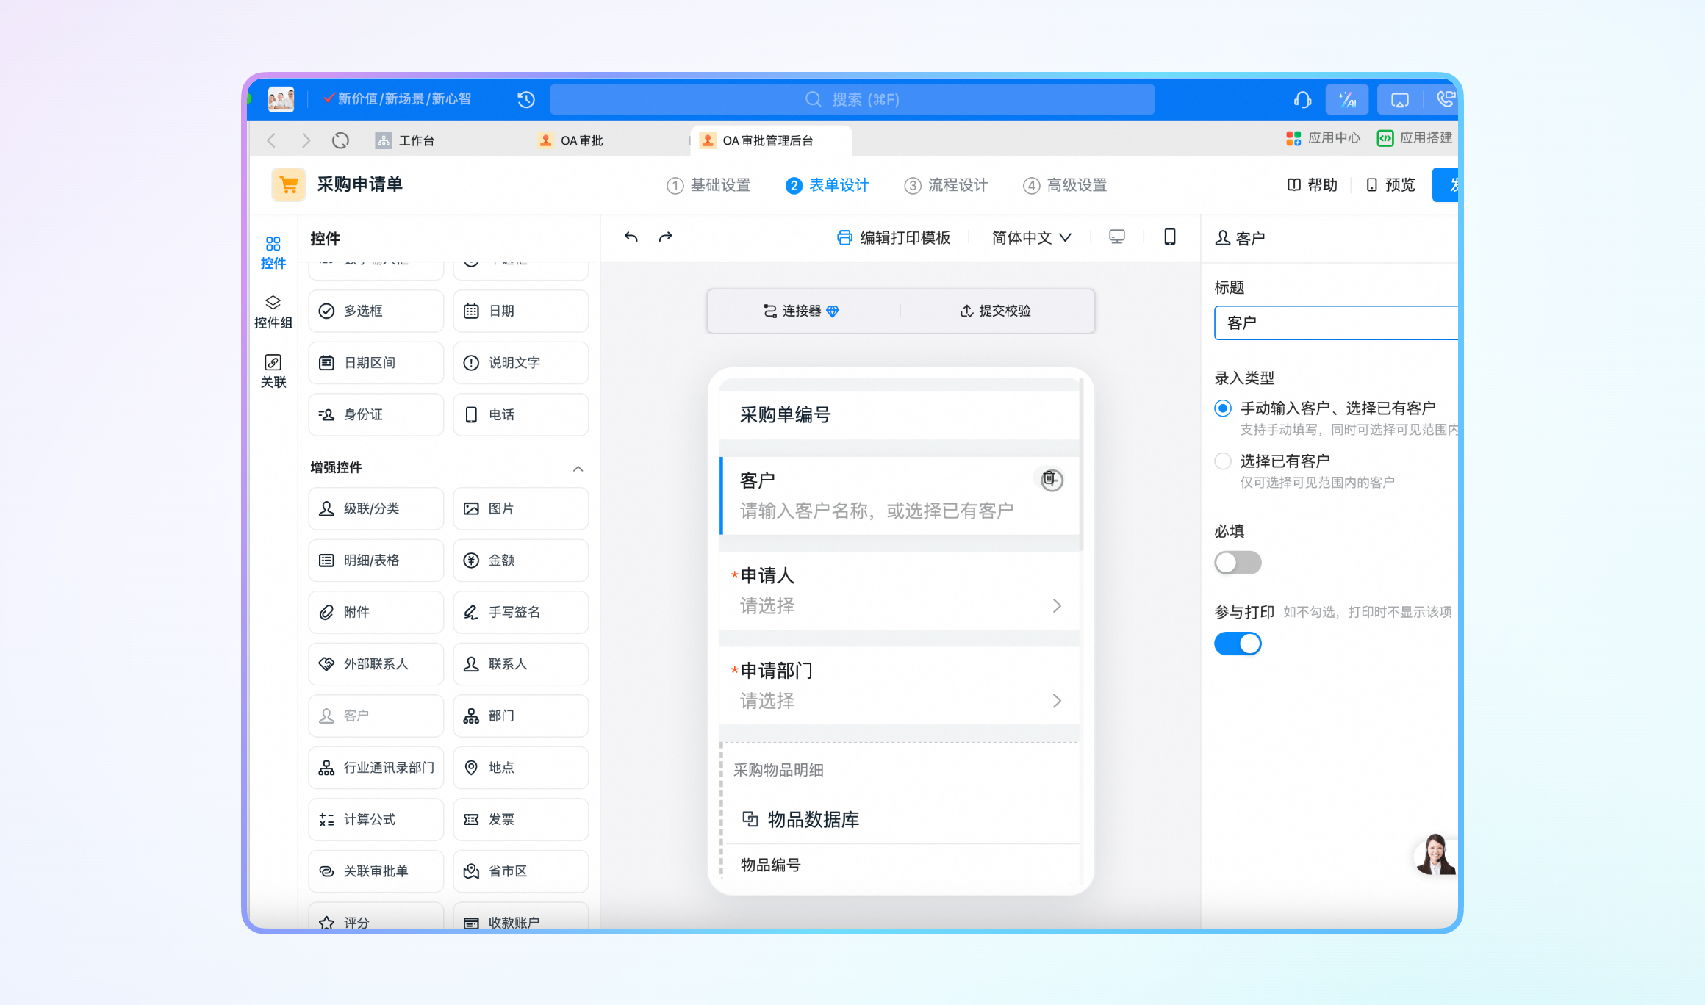
Task: Delete the 客户 field with trash icon
Action: point(1050,479)
